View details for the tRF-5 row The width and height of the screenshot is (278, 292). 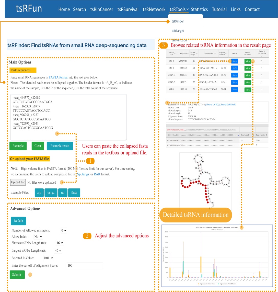point(235,61)
